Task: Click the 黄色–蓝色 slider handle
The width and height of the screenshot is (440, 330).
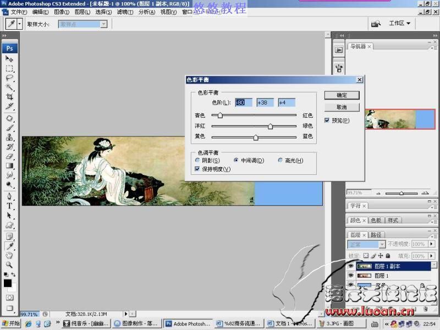Action: pyautogui.click(x=256, y=137)
